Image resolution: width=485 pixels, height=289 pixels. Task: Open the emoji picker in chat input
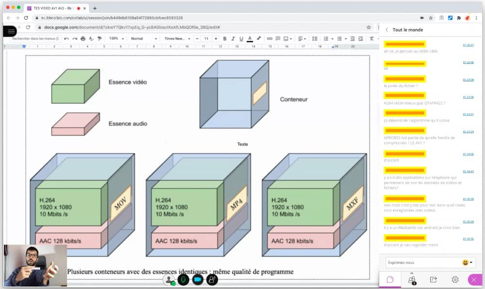point(468,262)
